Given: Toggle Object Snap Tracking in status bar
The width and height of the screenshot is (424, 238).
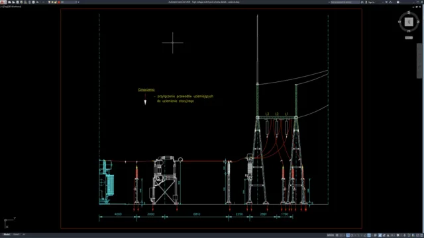Looking at the screenshot, I should [364, 235].
